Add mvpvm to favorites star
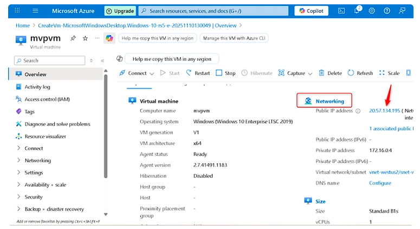 point(85,39)
